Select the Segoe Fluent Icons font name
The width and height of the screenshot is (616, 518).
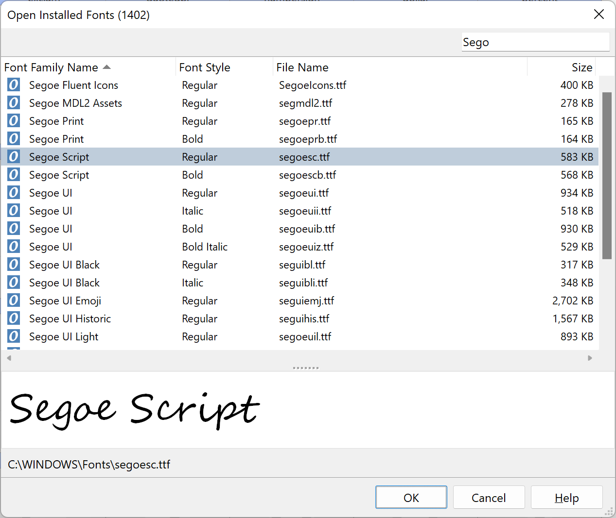click(x=73, y=85)
